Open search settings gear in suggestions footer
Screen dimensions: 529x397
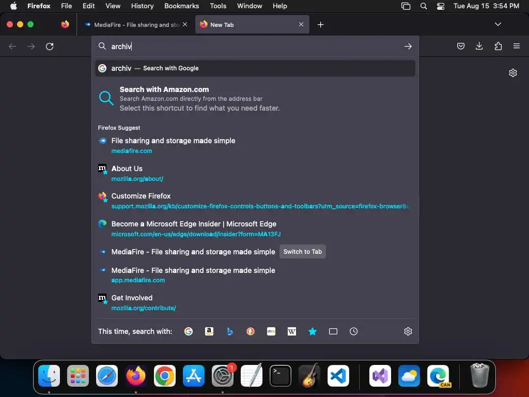[408, 331]
